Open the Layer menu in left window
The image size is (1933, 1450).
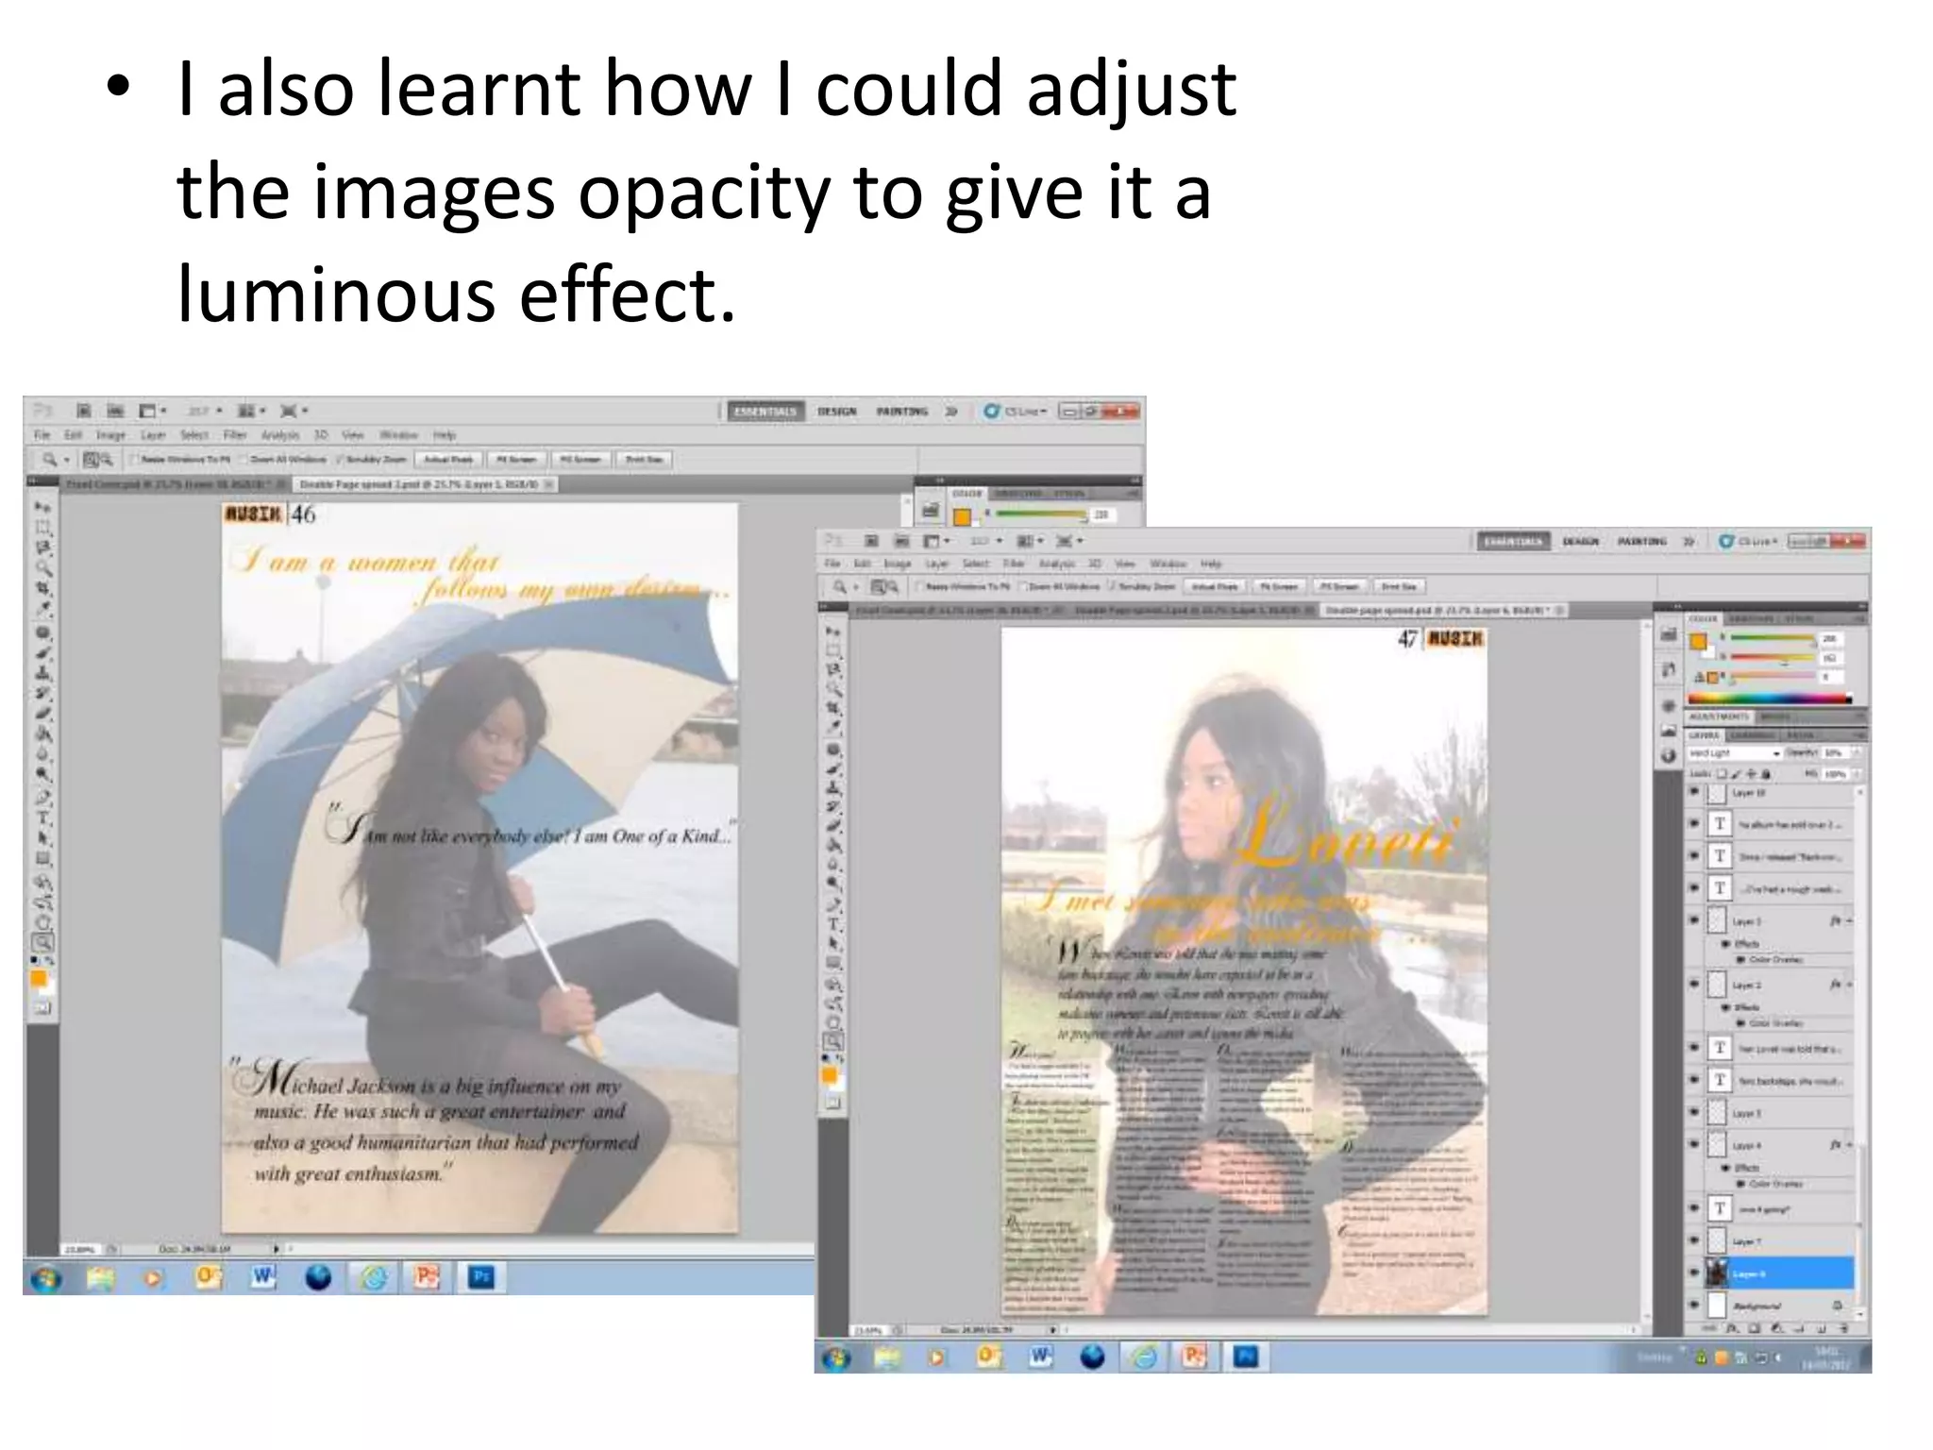click(153, 435)
